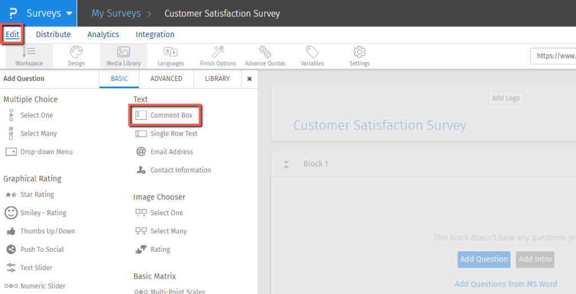Open the Variables tag icon
The width and height of the screenshot is (576, 294).
312,56
